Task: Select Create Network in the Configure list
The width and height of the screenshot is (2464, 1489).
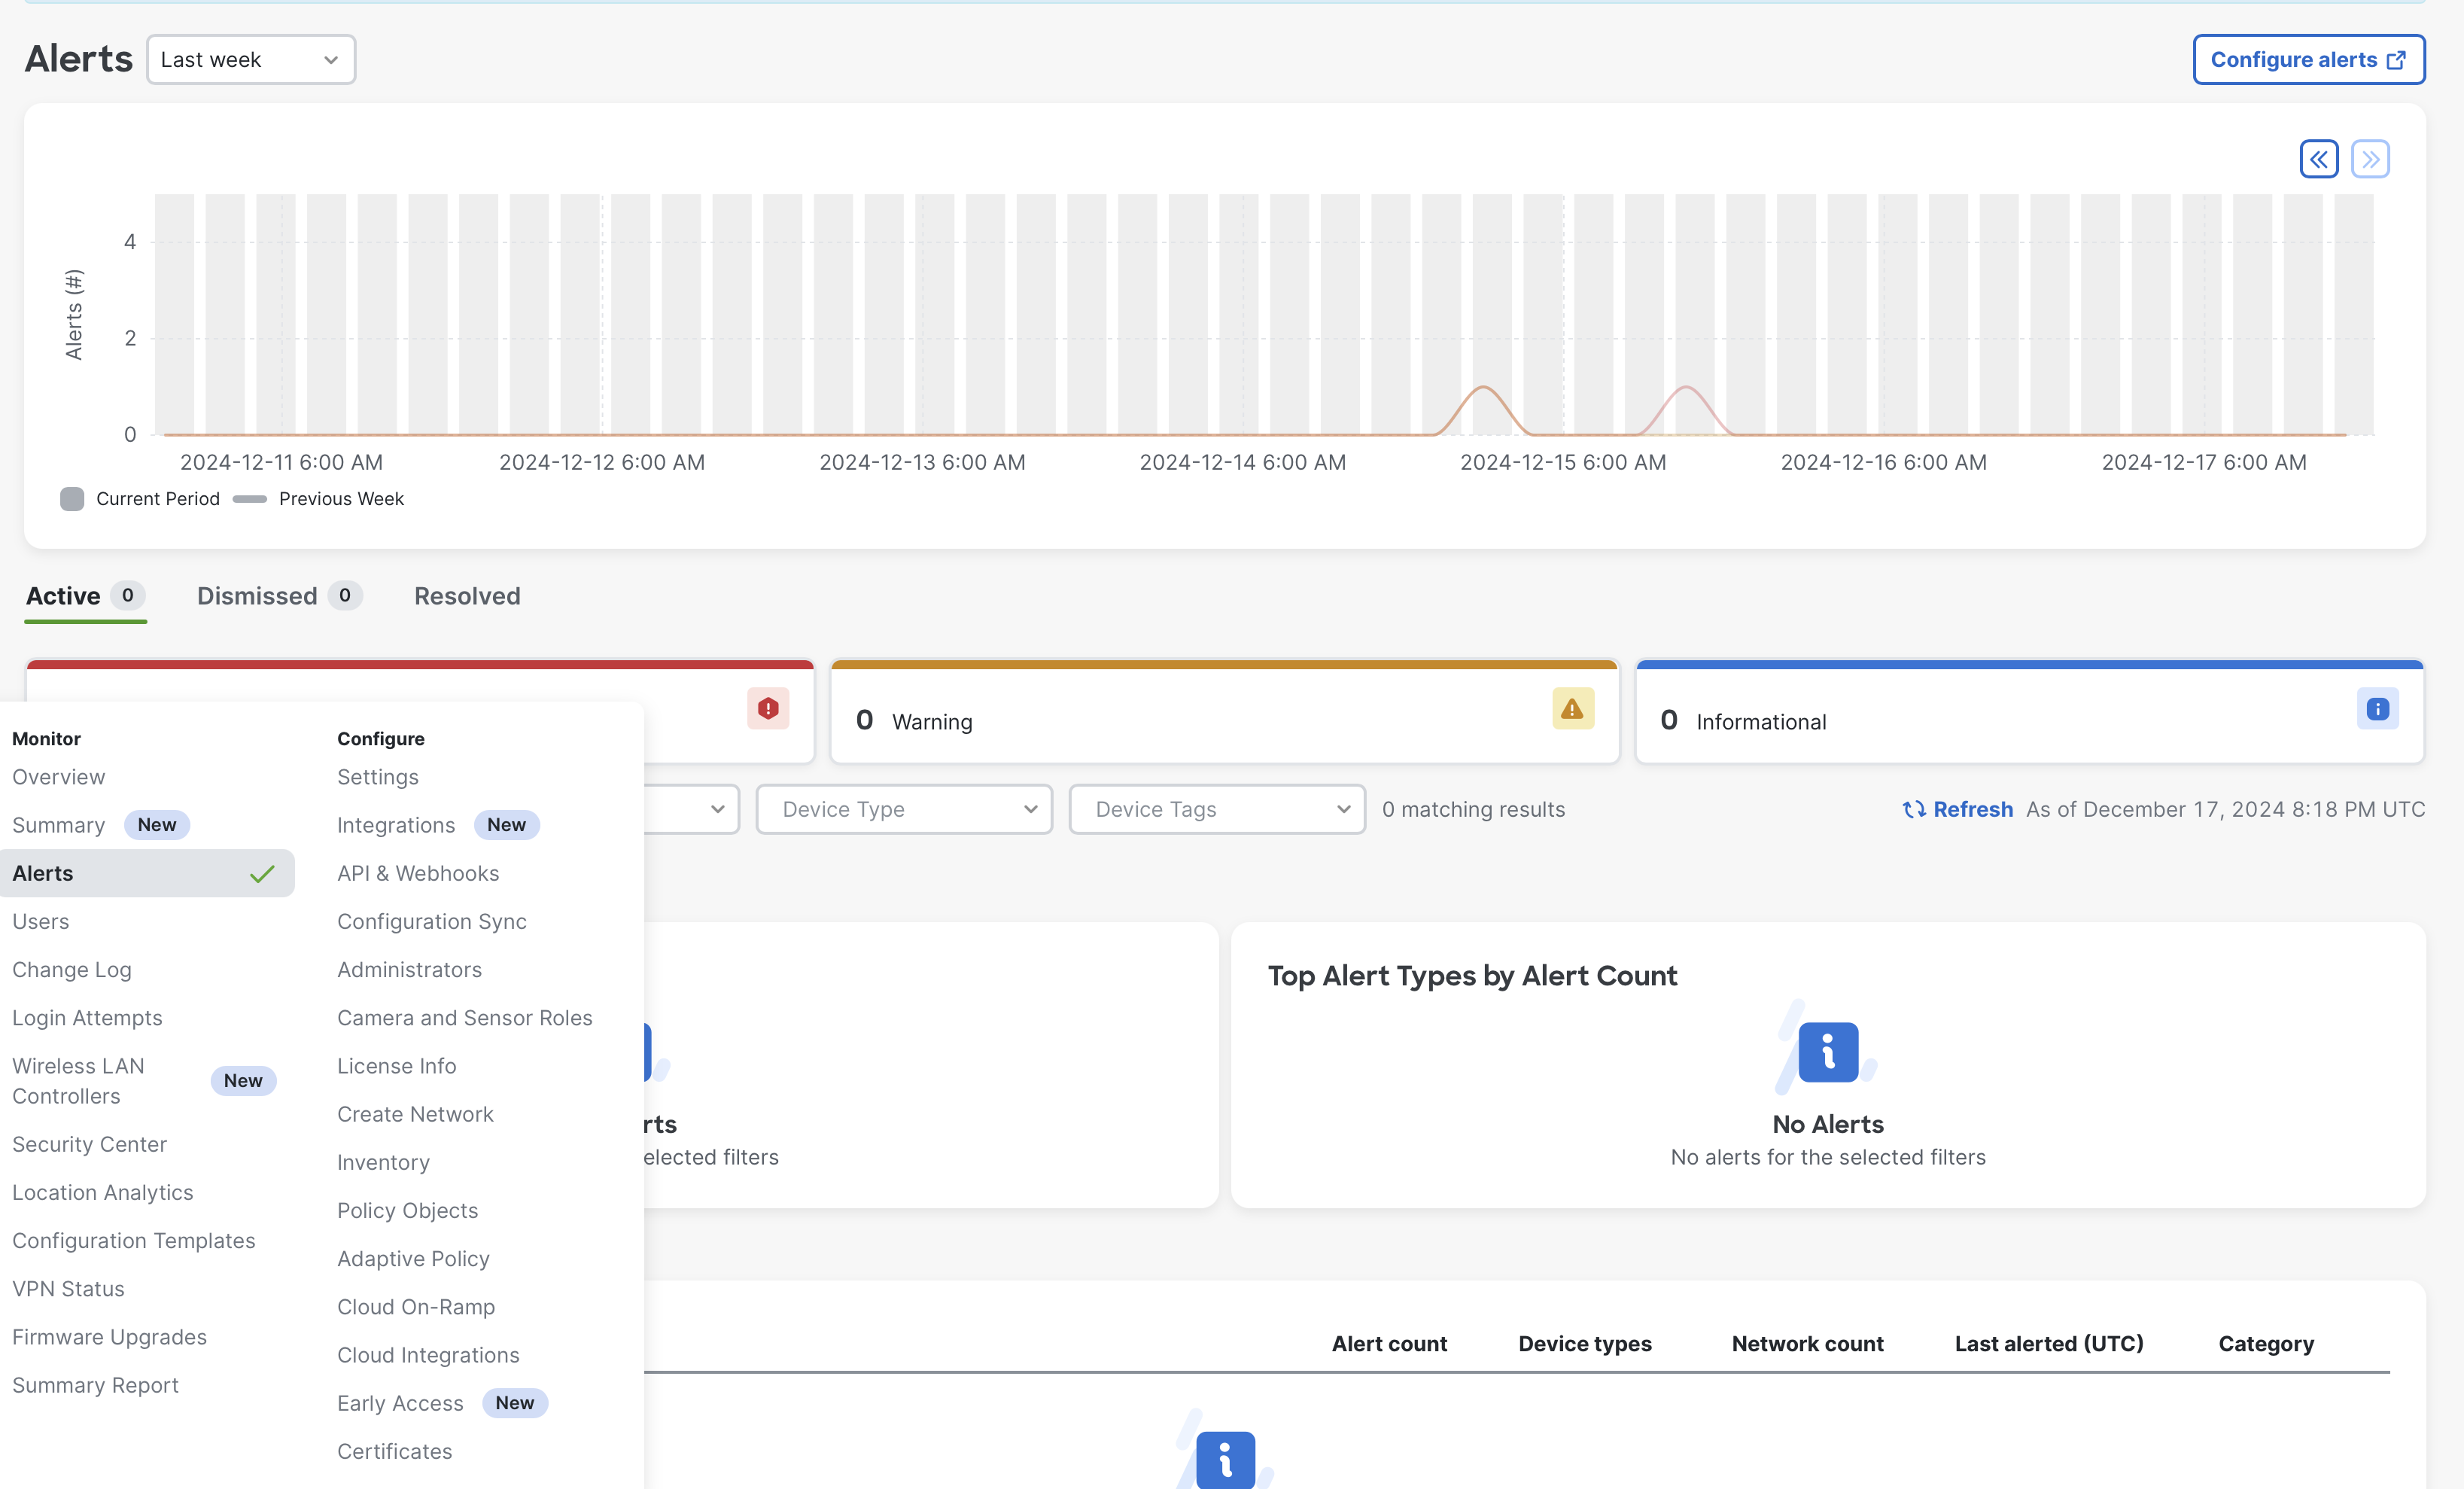Action: pyautogui.click(x=415, y=1113)
